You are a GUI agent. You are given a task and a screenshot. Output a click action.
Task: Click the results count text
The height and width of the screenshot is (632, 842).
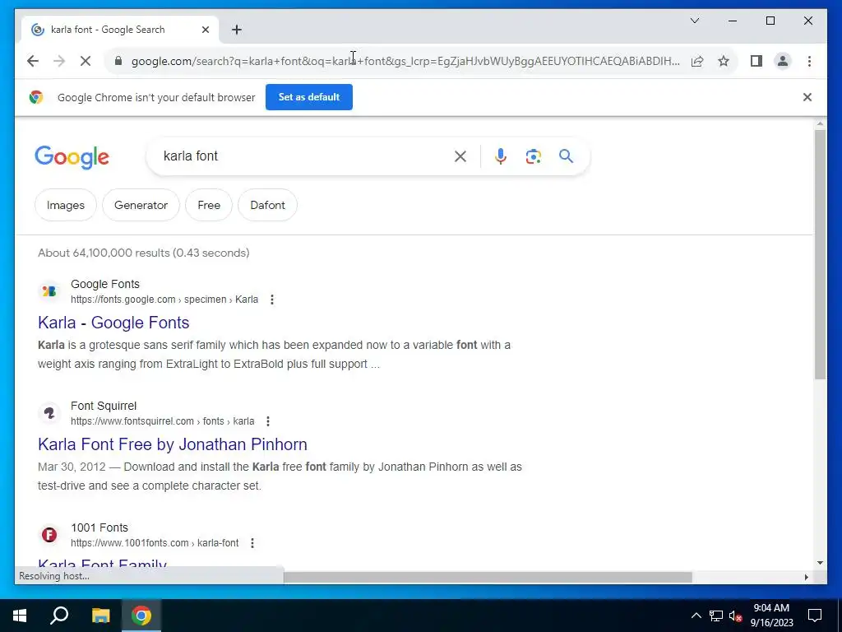pyautogui.click(x=143, y=253)
